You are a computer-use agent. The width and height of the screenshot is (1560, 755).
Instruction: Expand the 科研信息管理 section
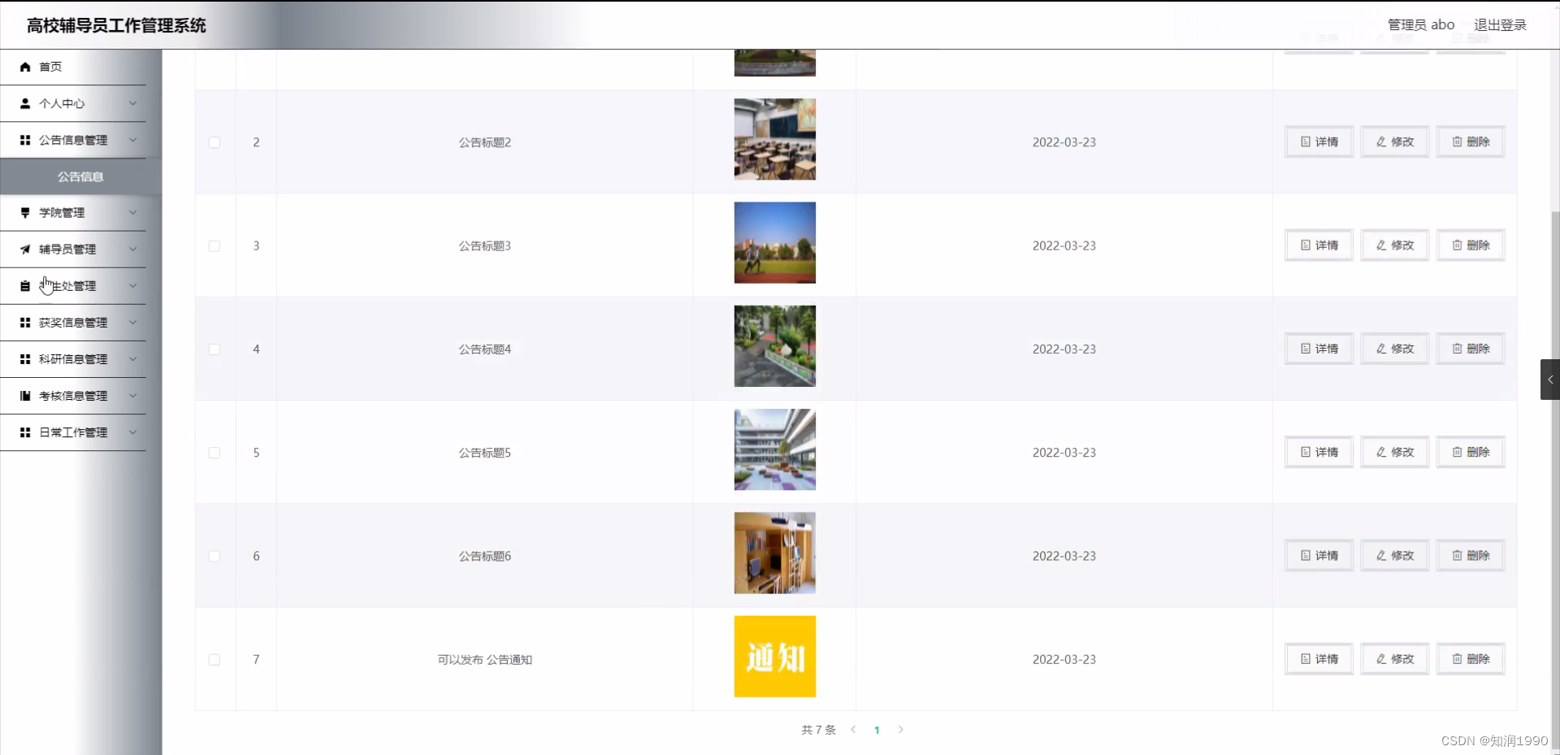click(132, 358)
